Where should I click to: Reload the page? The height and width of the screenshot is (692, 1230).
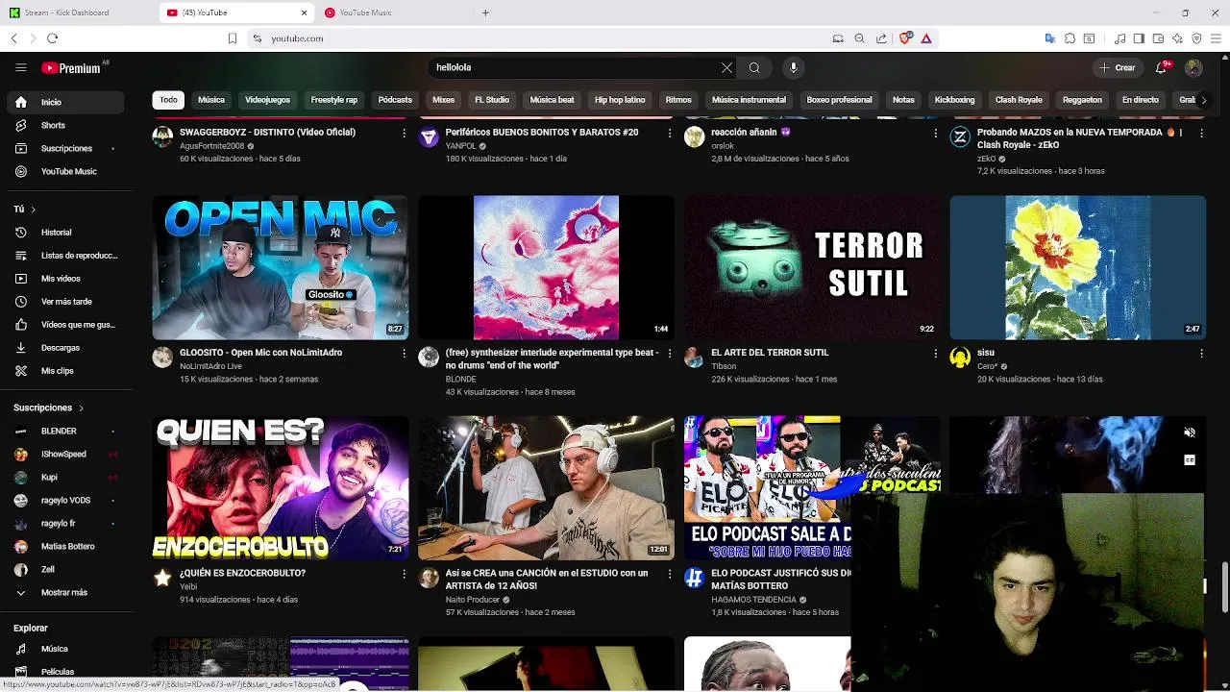52,38
